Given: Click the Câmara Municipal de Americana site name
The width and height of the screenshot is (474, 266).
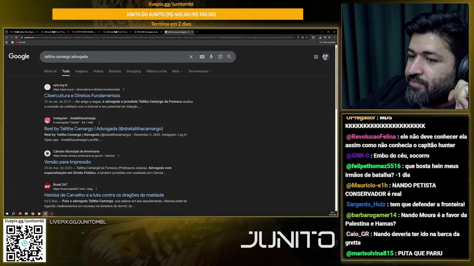Looking at the screenshot, I should coord(76,151).
